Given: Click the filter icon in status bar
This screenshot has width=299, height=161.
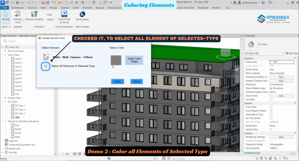Looking at the screenshot, I should tap(284, 158).
